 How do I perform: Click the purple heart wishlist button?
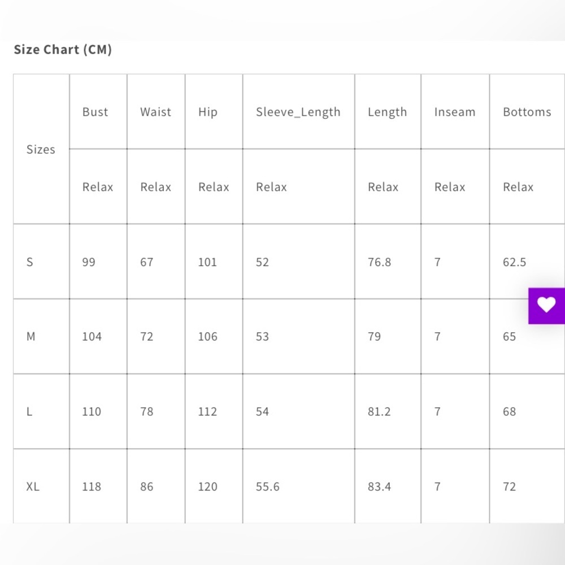tap(546, 306)
